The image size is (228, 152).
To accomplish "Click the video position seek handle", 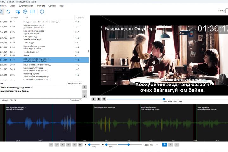I will [164, 99].
